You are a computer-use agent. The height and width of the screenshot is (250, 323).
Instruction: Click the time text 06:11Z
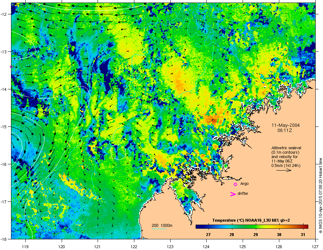[x=285, y=131]
